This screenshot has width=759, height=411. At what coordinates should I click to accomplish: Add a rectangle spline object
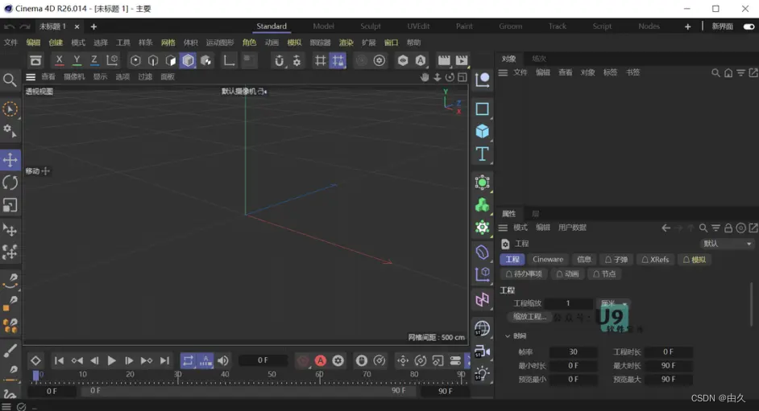pyautogui.click(x=482, y=109)
